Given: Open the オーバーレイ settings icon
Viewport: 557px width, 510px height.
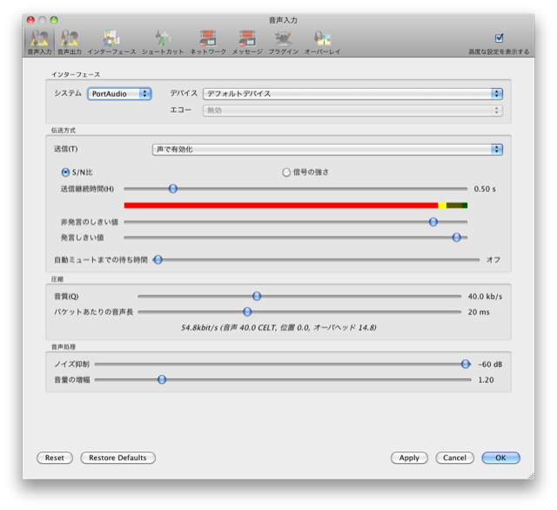Looking at the screenshot, I should 322,41.
